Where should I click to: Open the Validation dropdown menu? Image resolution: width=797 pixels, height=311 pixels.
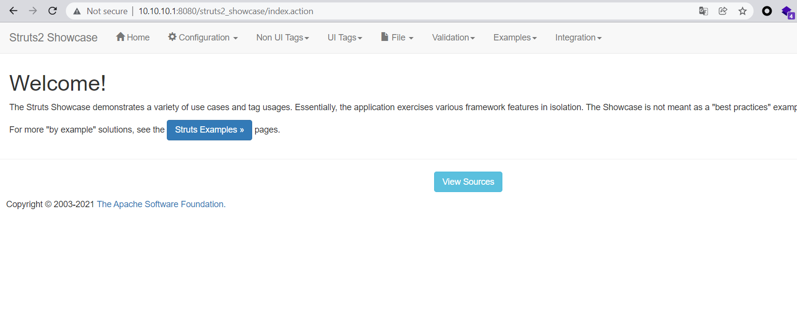coord(454,38)
